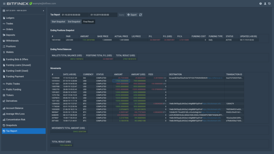Select the Final Result tab

coord(88,22)
